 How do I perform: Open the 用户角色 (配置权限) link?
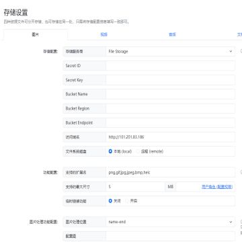[x=217, y=187]
